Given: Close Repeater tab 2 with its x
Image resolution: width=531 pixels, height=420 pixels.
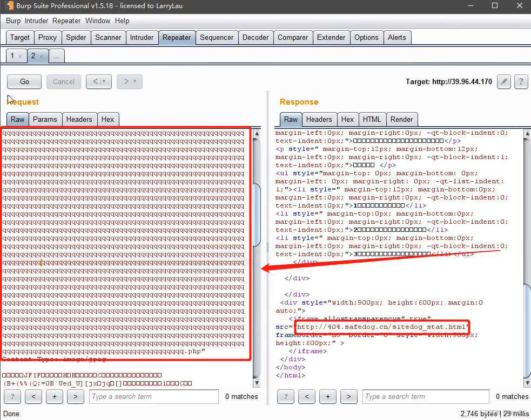Looking at the screenshot, I should (41, 56).
